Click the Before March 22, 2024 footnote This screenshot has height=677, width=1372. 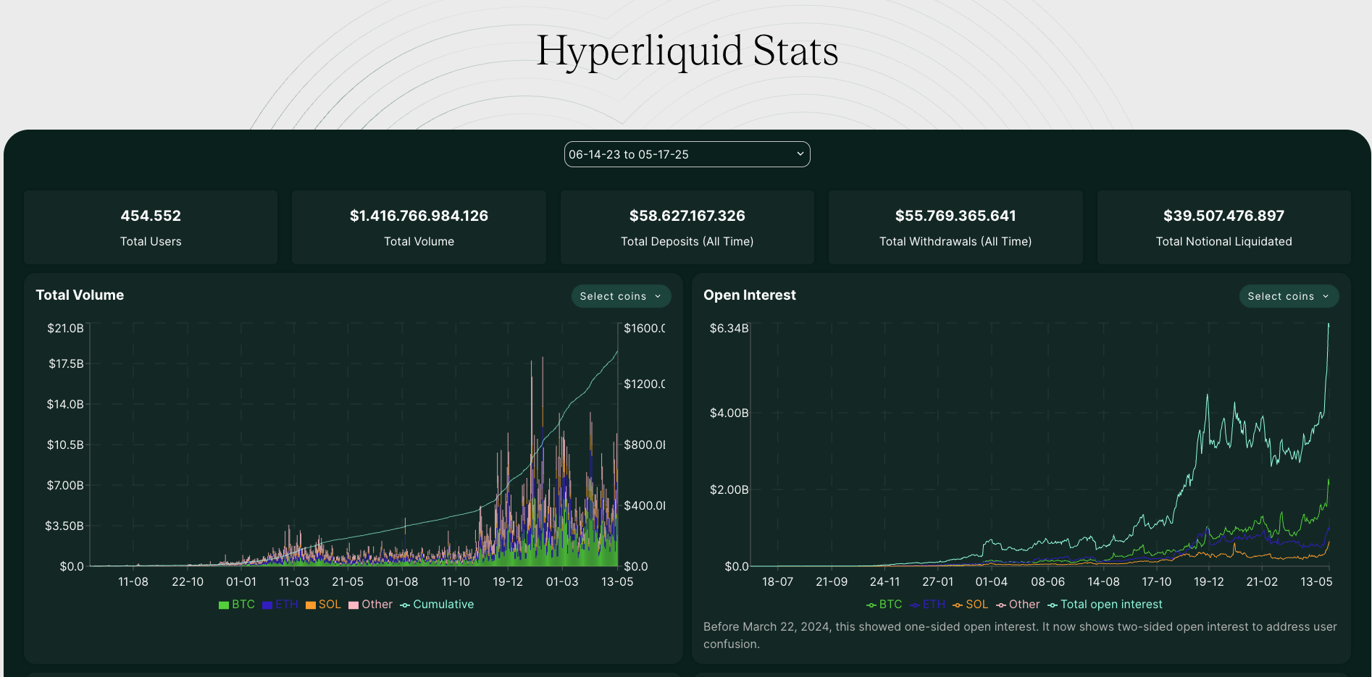click(1020, 636)
